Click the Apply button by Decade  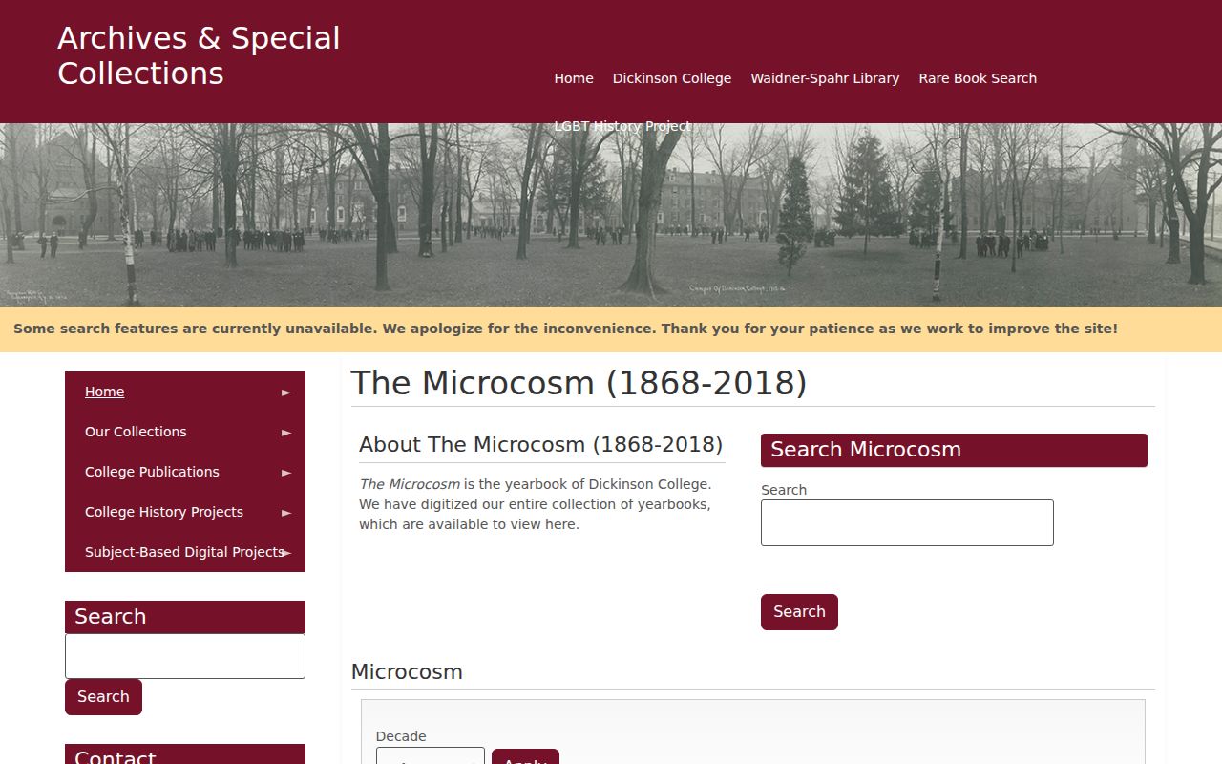525,757
